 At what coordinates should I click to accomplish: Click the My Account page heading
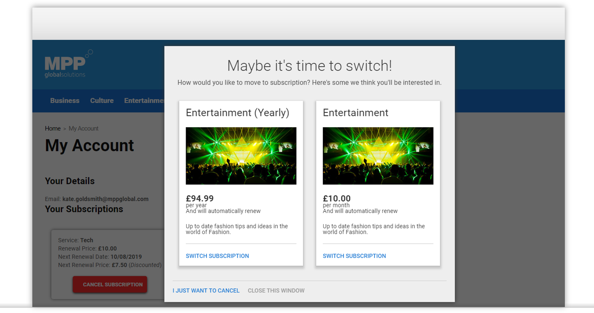point(89,146)
